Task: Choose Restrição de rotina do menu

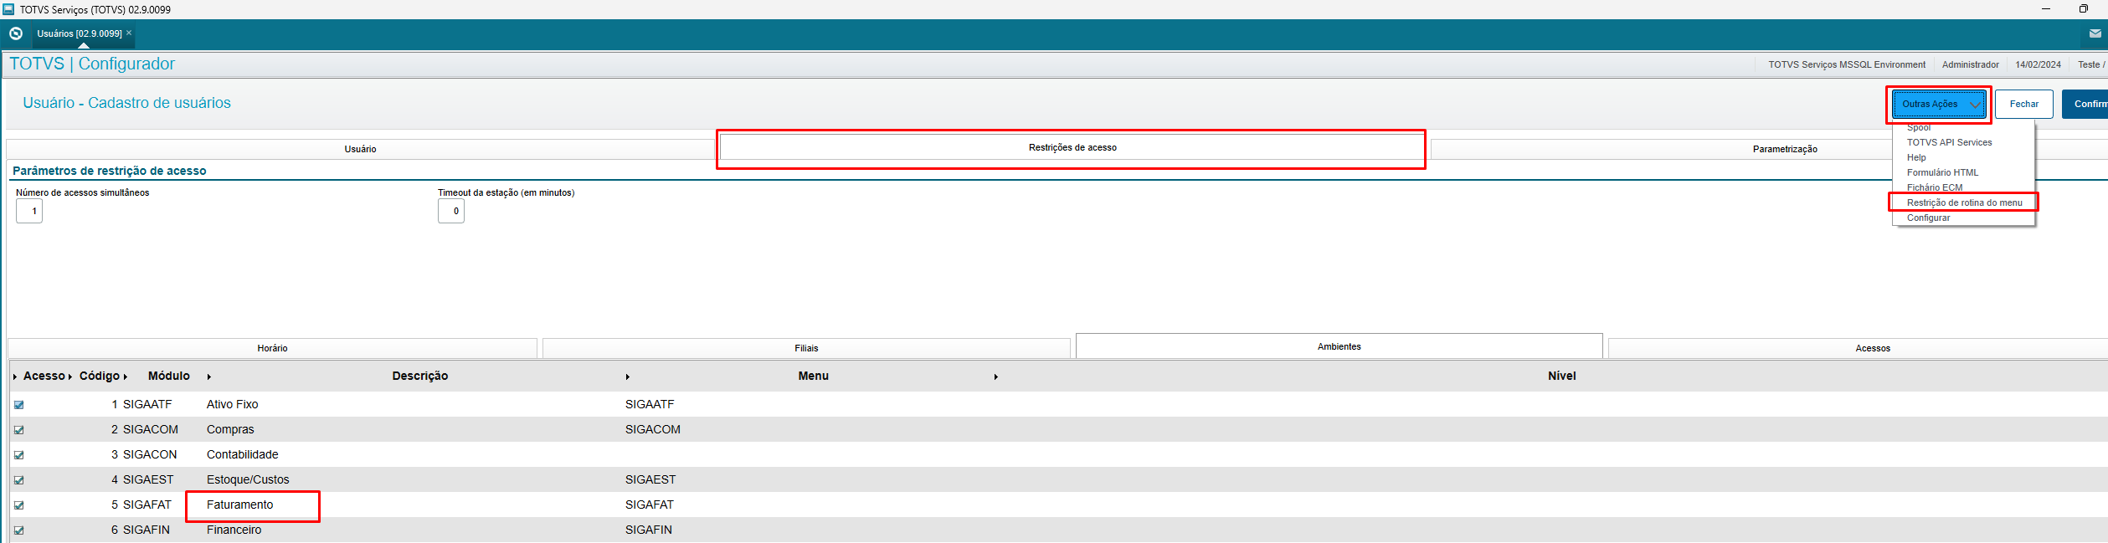Action: [x=1964, y=202]
